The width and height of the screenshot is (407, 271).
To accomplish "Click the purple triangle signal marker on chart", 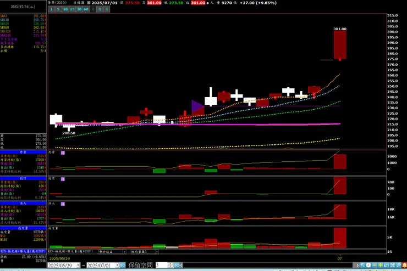I will [197, 106].
